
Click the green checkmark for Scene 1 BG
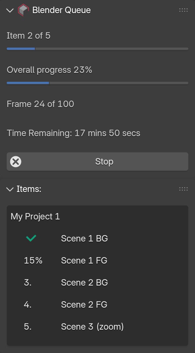[x=31, y=238]
